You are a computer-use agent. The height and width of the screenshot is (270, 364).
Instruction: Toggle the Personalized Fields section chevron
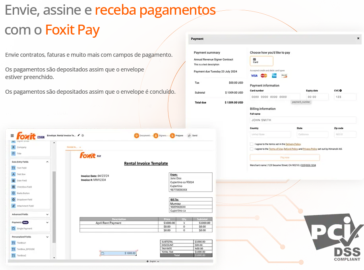click(x=47, y=237)
